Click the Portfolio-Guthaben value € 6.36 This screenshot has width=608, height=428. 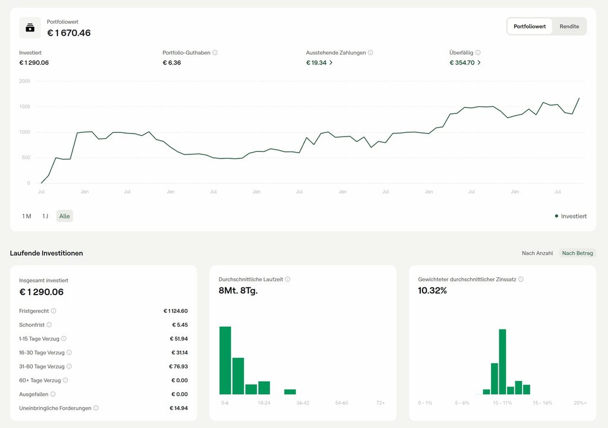click(x=172, y=63)
